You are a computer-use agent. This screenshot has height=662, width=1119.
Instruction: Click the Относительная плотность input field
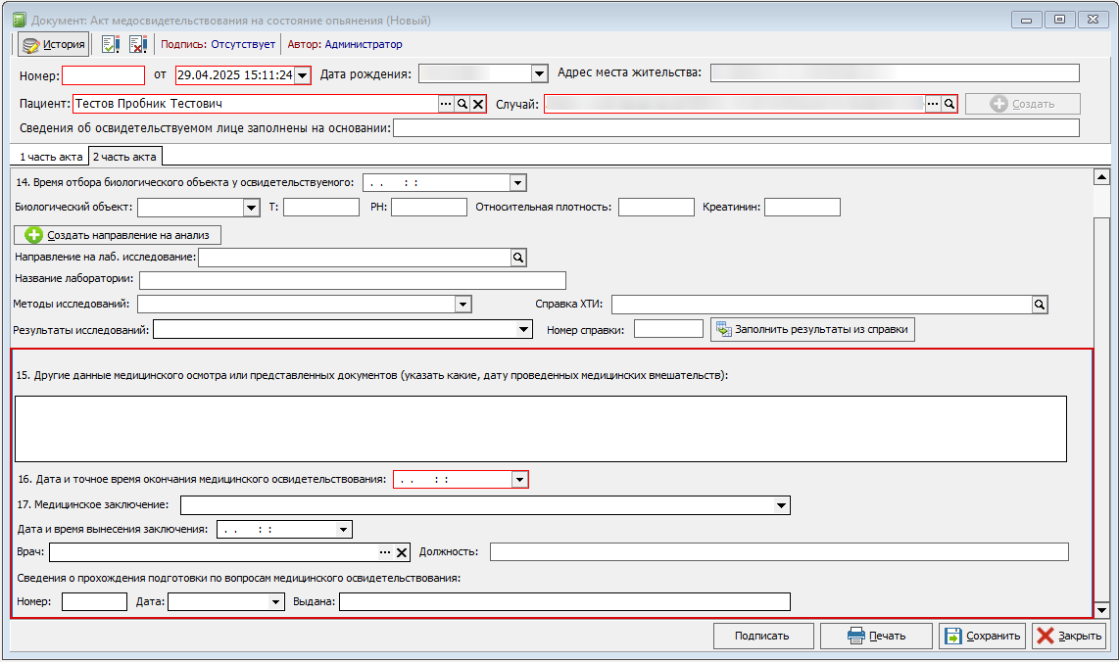click(x=657, y=208)
